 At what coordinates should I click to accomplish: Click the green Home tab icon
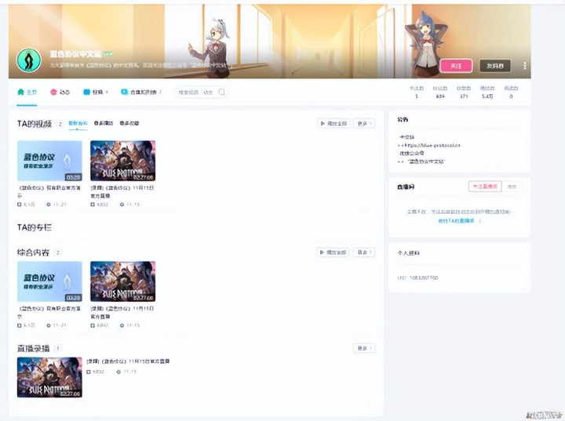coord(20,92)
